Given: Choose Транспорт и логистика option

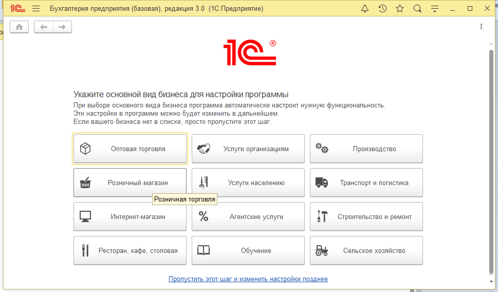Looking at the screenshot, I should click(x=366, y=182).
